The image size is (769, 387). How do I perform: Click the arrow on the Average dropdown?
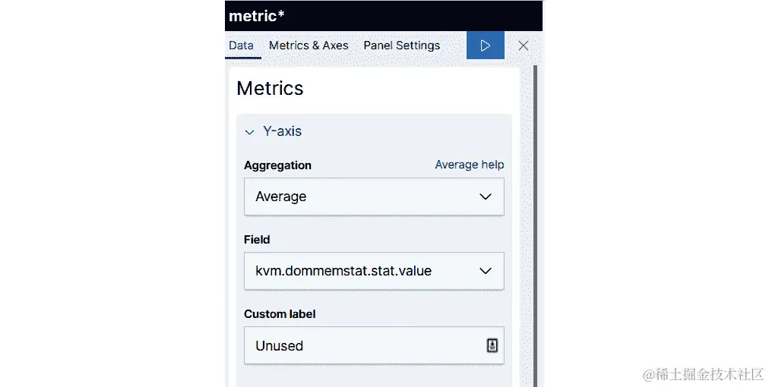click(486, 197)
